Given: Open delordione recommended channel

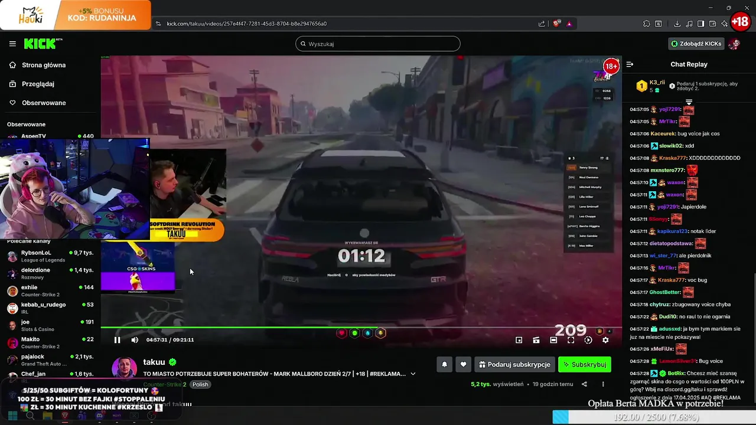Looking at the screenshot, I should coord(50,273).
